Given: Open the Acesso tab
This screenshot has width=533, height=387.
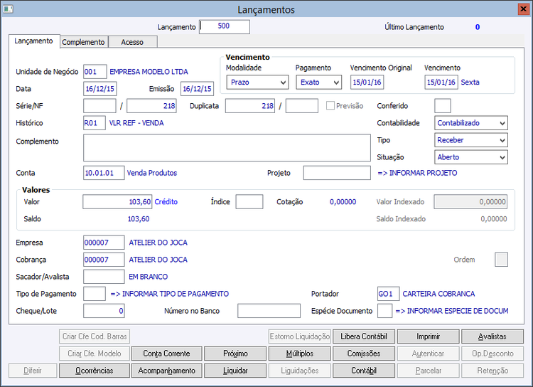Looking at the screenshot, I should [132, 42].
